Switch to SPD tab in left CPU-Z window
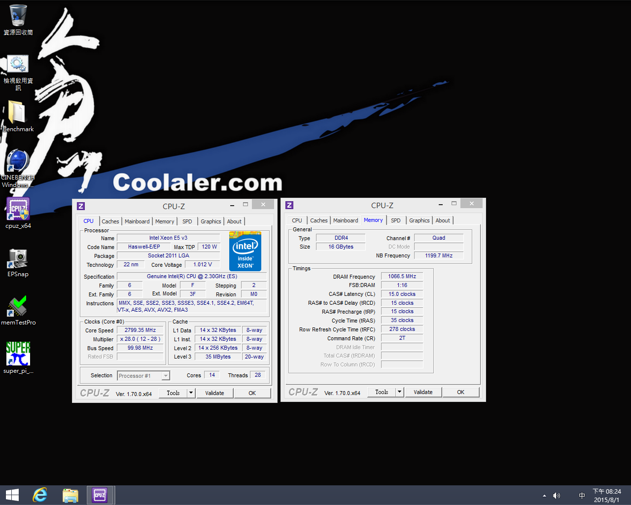This screenshot has height=505, width=631. pos(187,221)
